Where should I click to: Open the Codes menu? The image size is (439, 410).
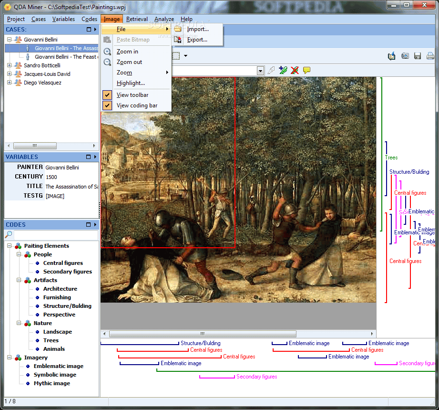pyautogui.click(x=89, y=19)
